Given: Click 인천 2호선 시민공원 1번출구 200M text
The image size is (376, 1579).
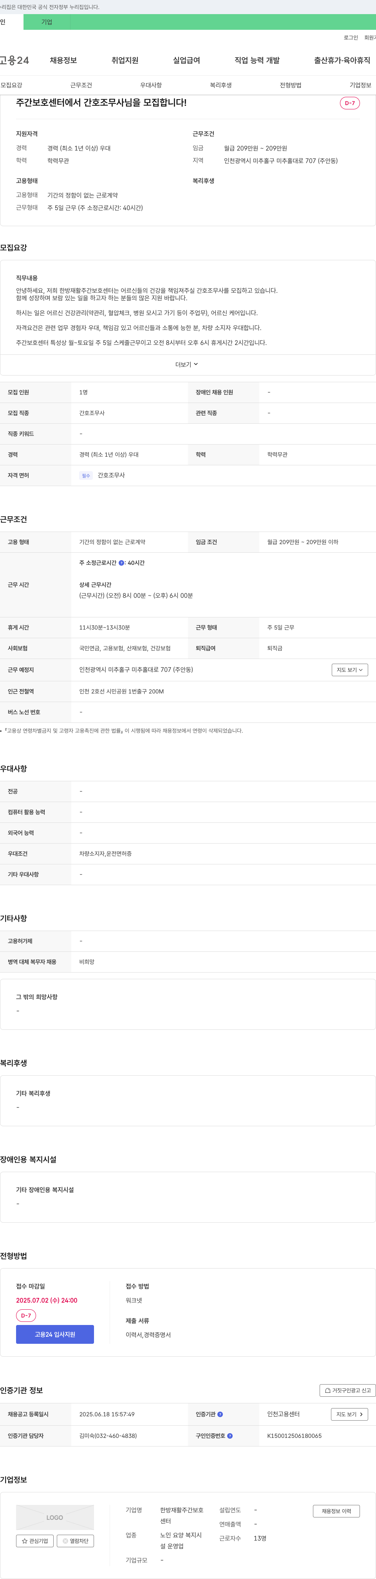Looking at the screenshot, I should tap(121, 691).
